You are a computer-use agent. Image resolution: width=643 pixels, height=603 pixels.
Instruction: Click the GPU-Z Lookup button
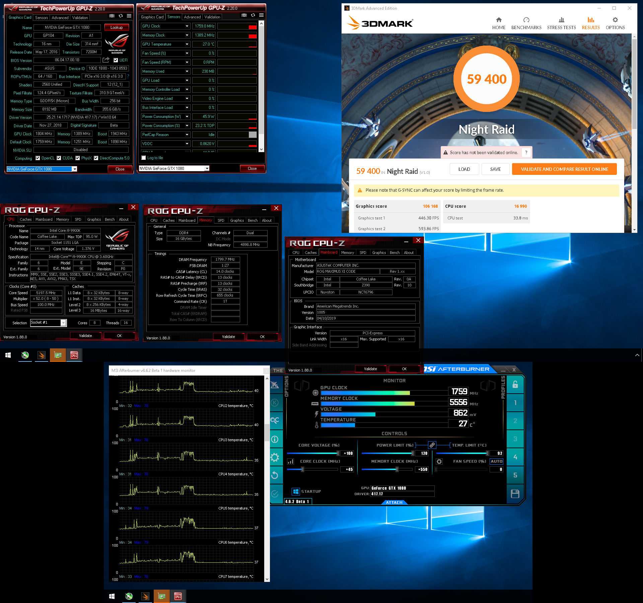tap(117, 27)
